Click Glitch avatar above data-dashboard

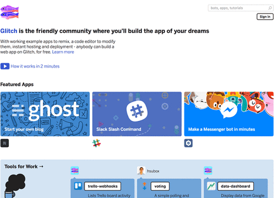tap(208, 171)
